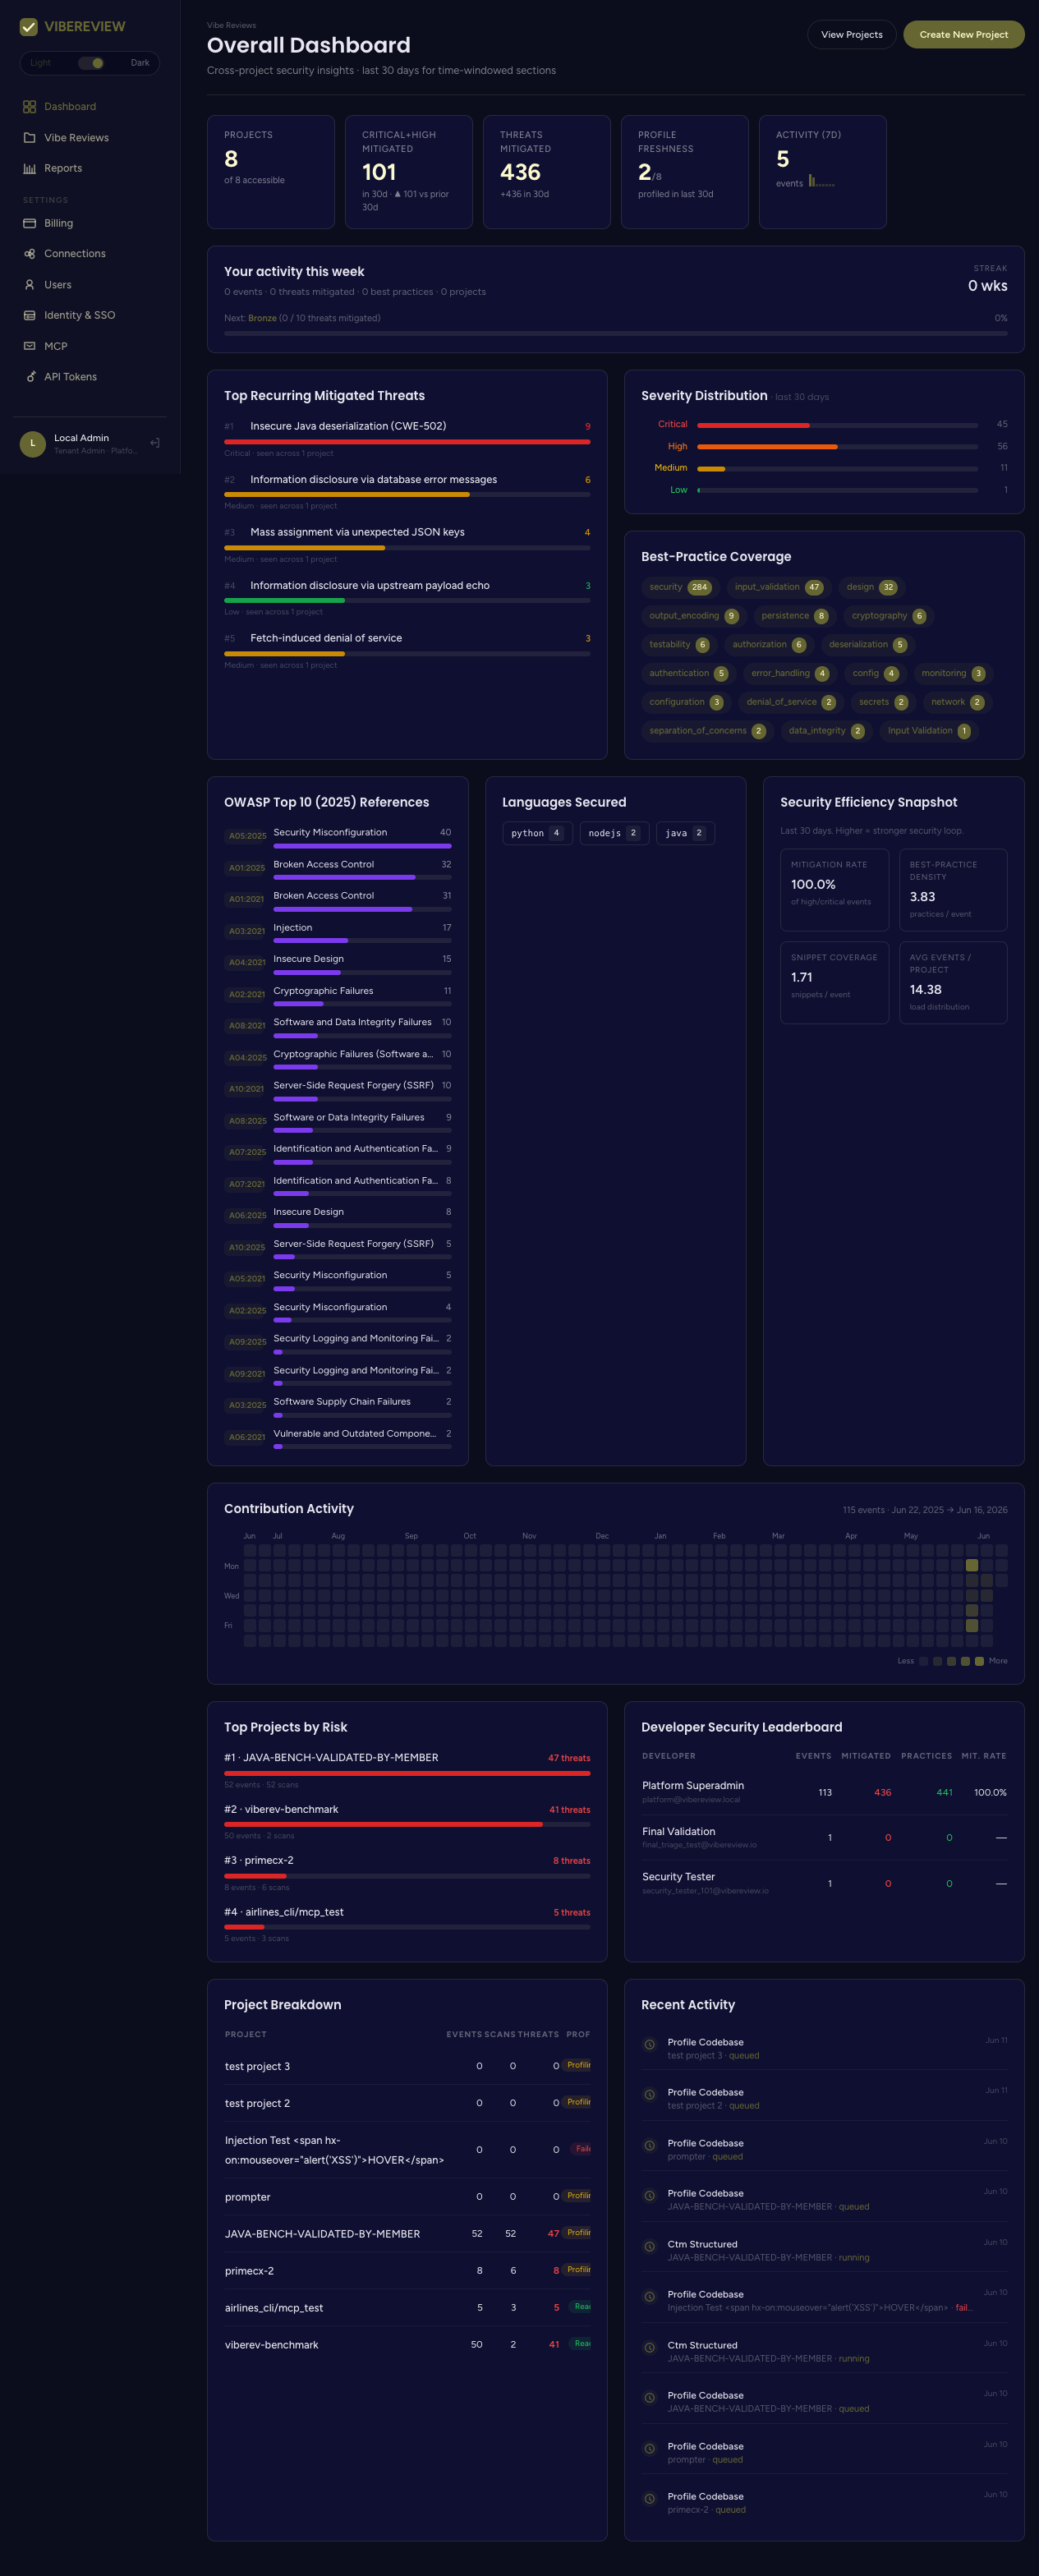Image resolution: width=1039 pixels, height=2576 pixels.
Task: Click the Mitigation Rate 100.0% card
Action: 834,890
